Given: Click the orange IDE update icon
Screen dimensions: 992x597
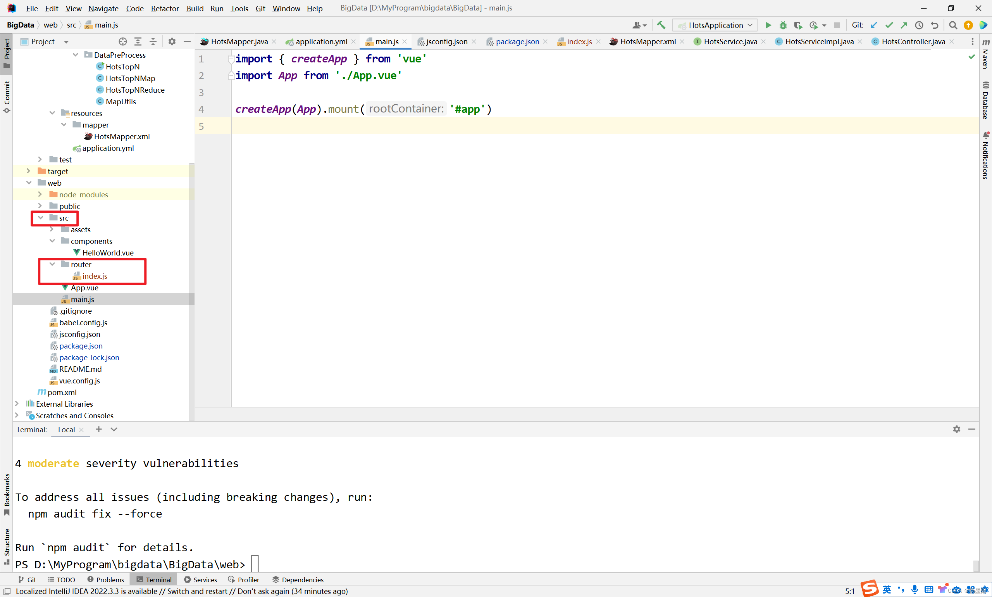Looking at the screenshot, I should tap(968, 25).
